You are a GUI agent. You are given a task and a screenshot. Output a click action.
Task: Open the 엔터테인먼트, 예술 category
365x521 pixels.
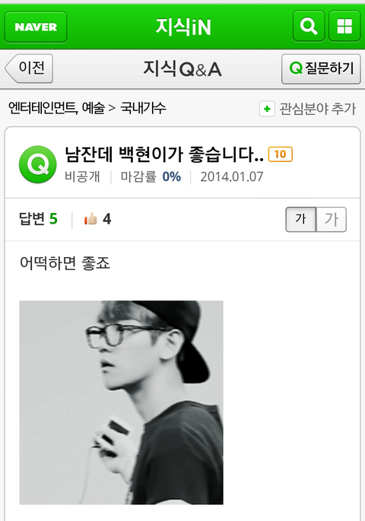[56, 108]
